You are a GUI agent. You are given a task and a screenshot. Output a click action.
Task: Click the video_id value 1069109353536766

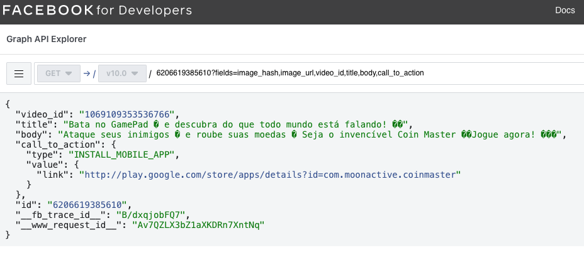coord(126,114)
